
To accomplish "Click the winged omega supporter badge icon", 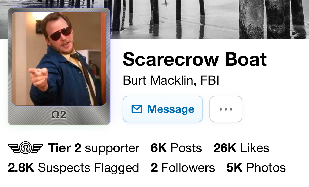I will tap(26, 148).
